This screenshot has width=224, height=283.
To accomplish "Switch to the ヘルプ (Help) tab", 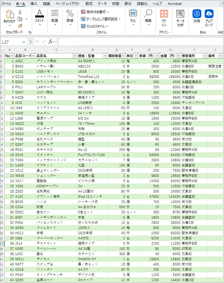I will pyautogui.click(x=157, y=4).
